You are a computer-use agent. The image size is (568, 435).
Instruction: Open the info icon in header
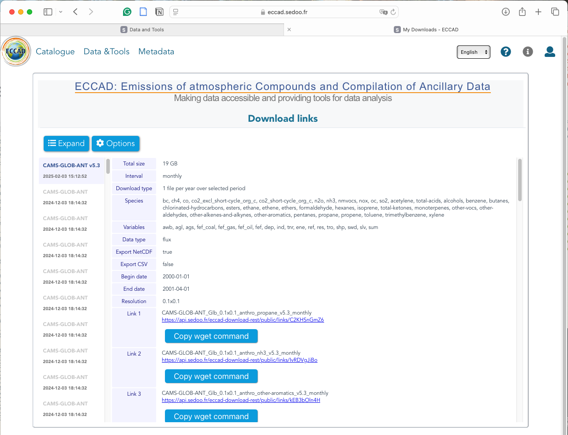528,52
